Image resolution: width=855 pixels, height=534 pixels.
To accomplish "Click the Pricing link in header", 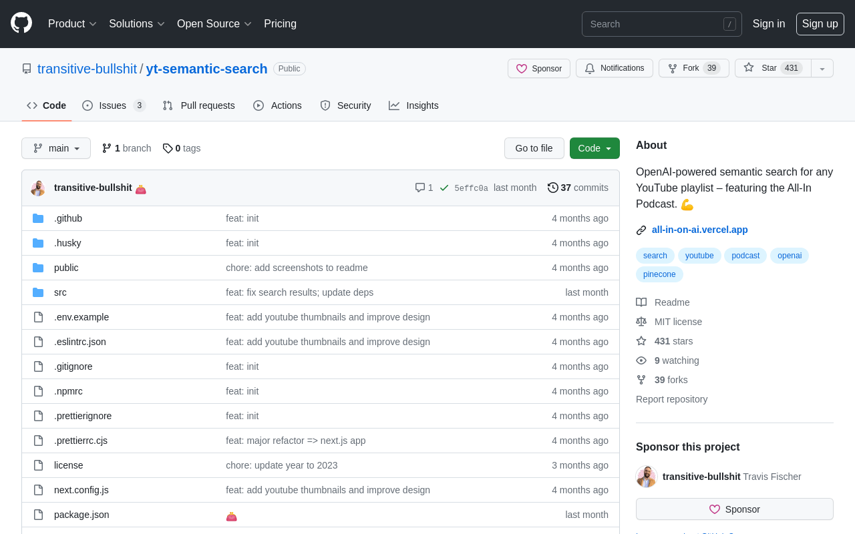I will click(280, 24).
